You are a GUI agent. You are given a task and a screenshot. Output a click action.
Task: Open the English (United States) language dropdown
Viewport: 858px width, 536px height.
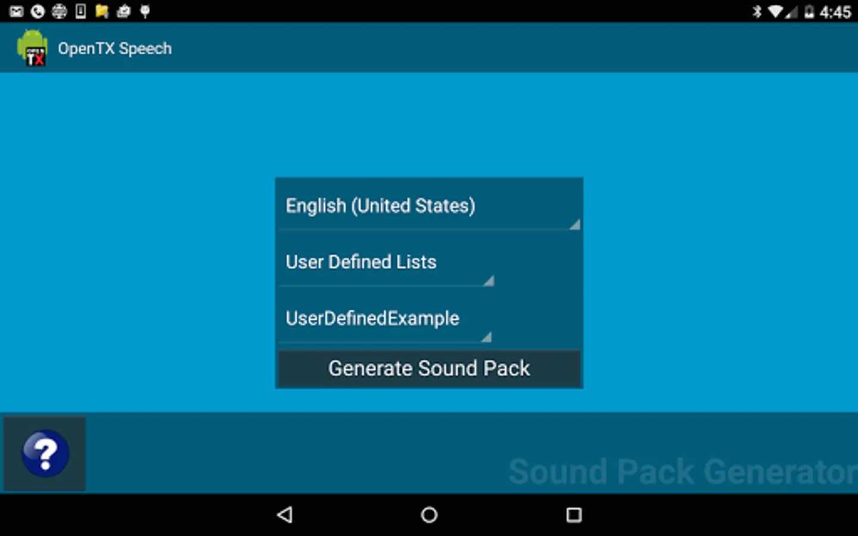coord(429,206)
